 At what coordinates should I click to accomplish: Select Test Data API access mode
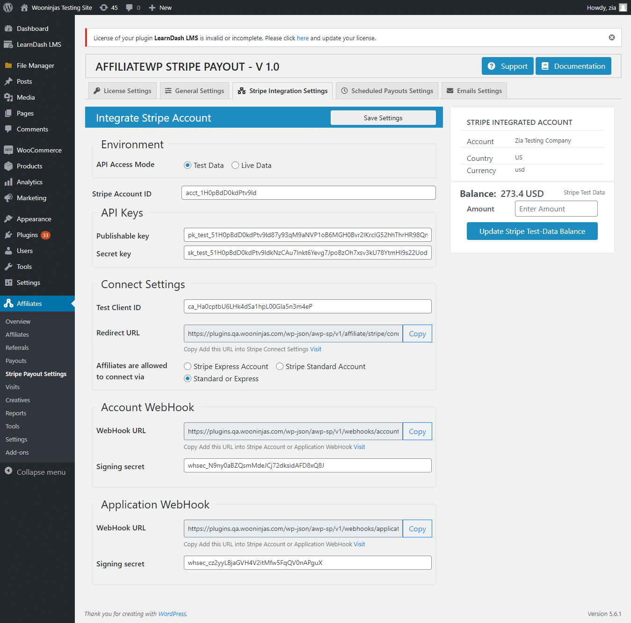coord(188,165)
